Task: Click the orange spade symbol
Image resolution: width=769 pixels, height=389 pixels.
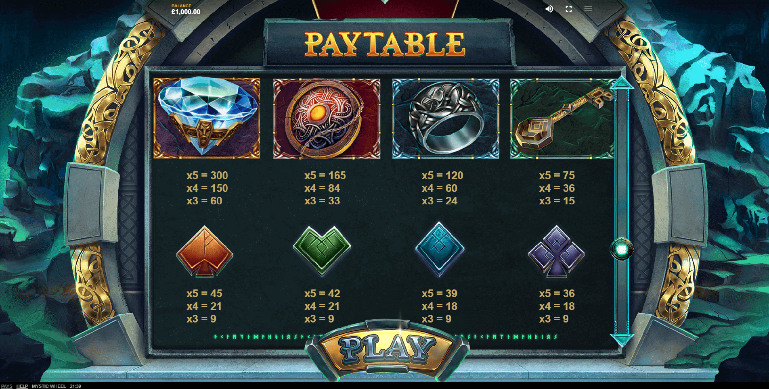Action: click(x=205, y=252)
